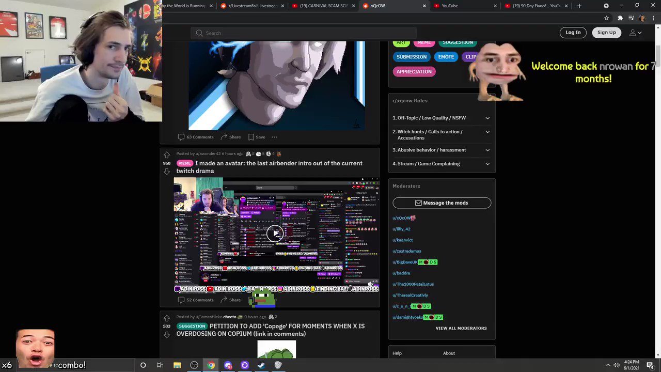This screenshot has height=372, width=661.
Task: Open Chrome media control icon
Action: click(x=631, y=18)
